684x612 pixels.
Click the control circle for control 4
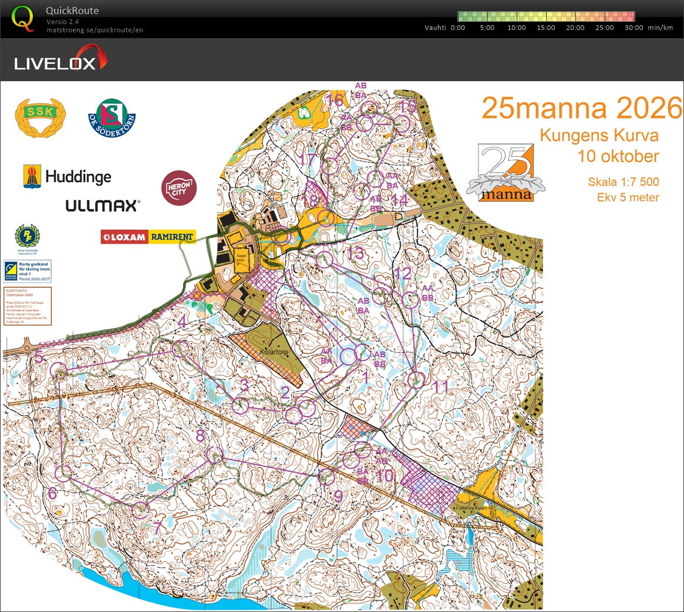[x=181, y=349]
